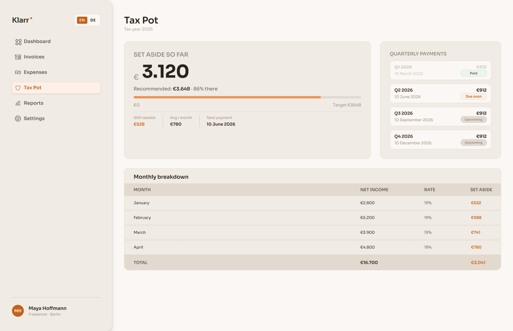Image resolution: width=513 pixels, height=331 pixels.
Task: Click the Invoices list icon
Action: (x=18, y=57)
